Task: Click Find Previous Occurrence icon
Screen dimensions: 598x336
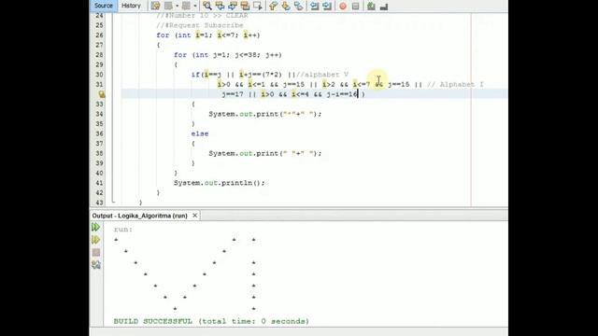Action: [220, 6]
